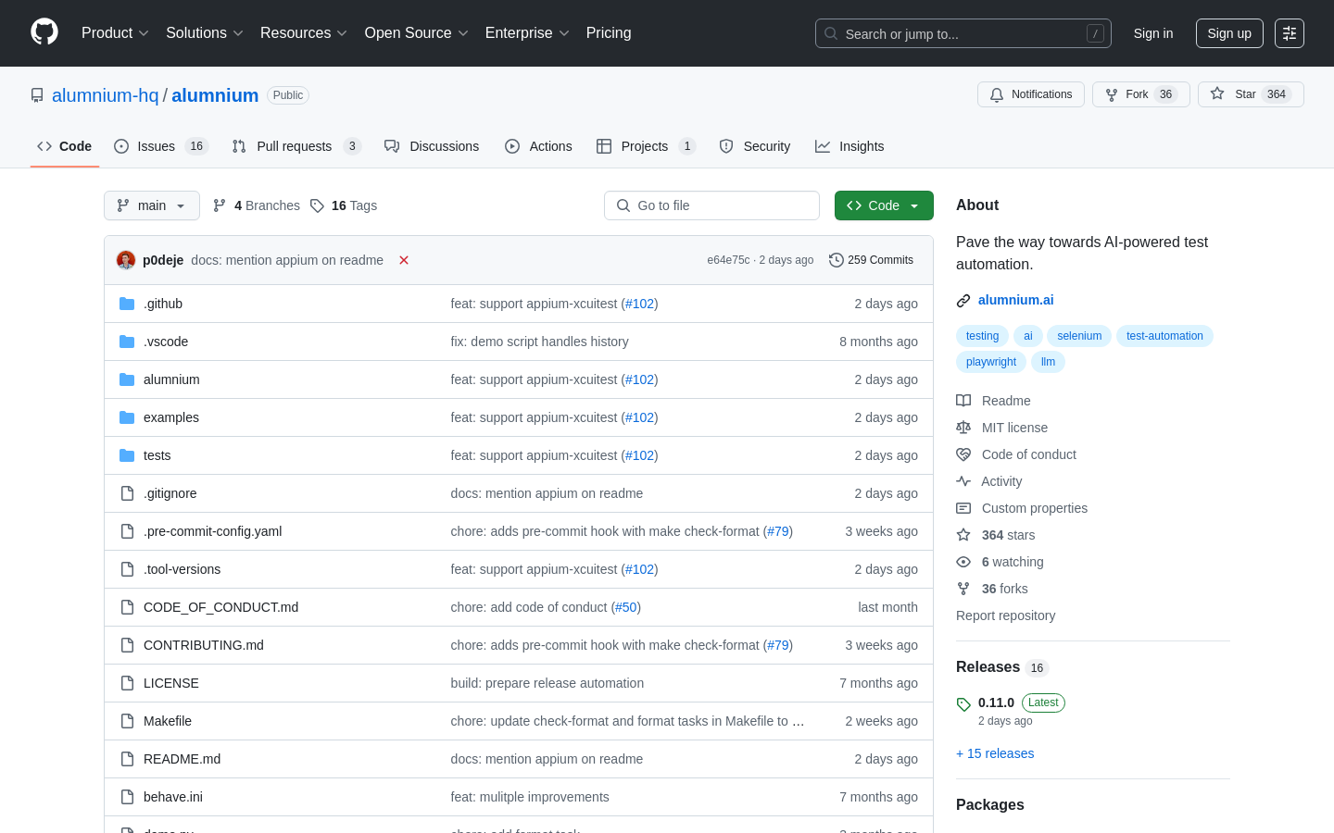The image size is (1334, 833).
Task: Click the Custom properties note icon
Action: [x=963, y=508]
